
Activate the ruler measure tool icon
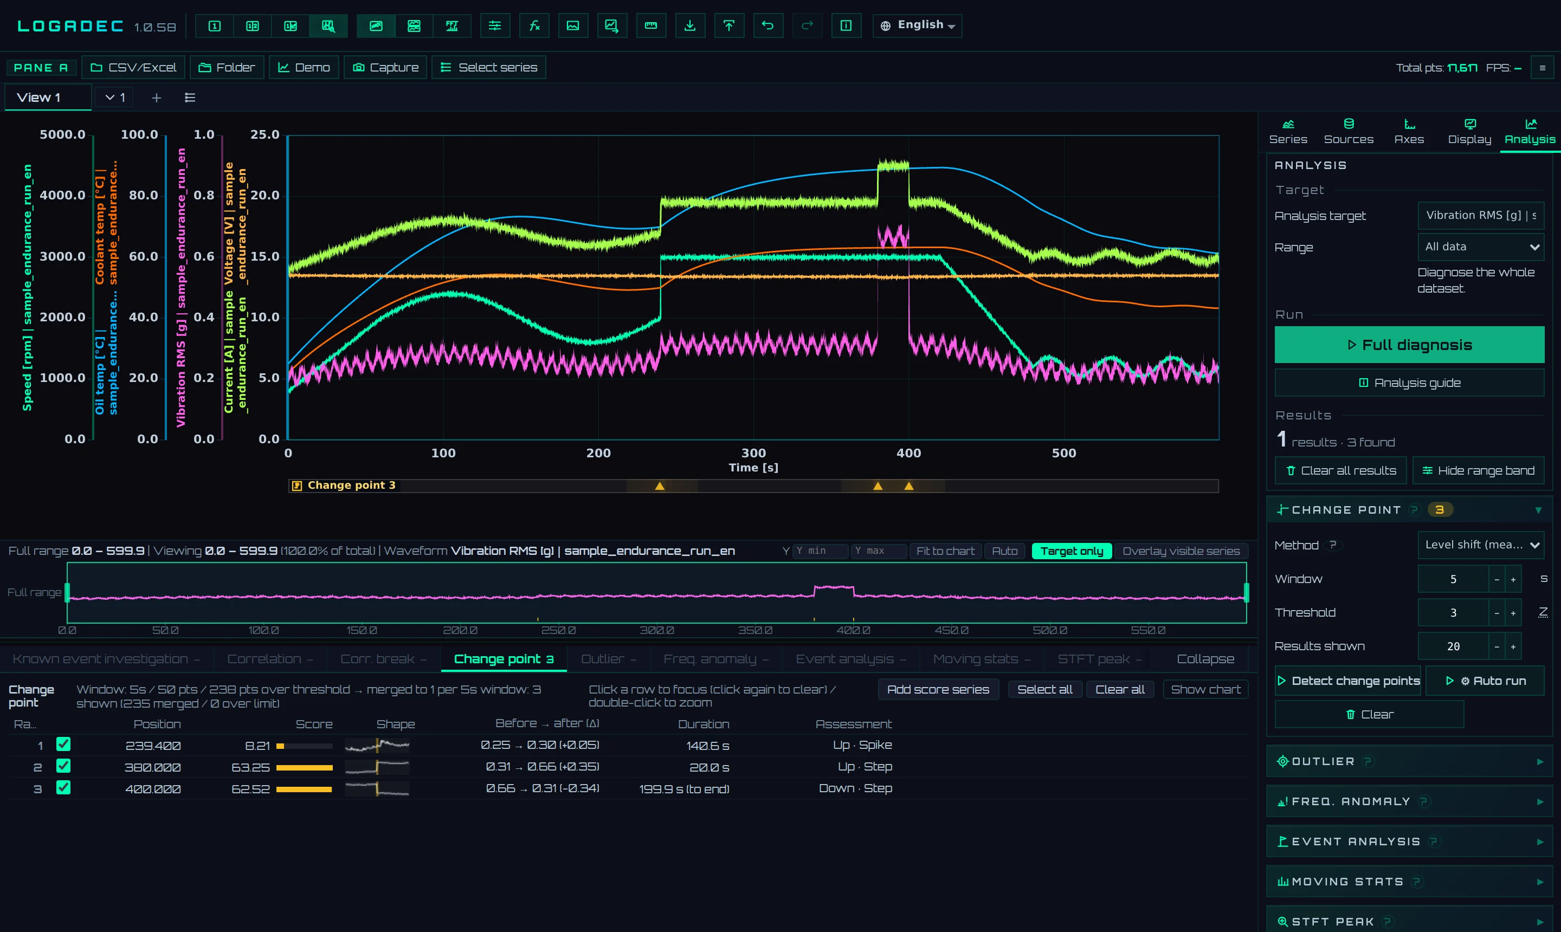(x=651, y=26)
